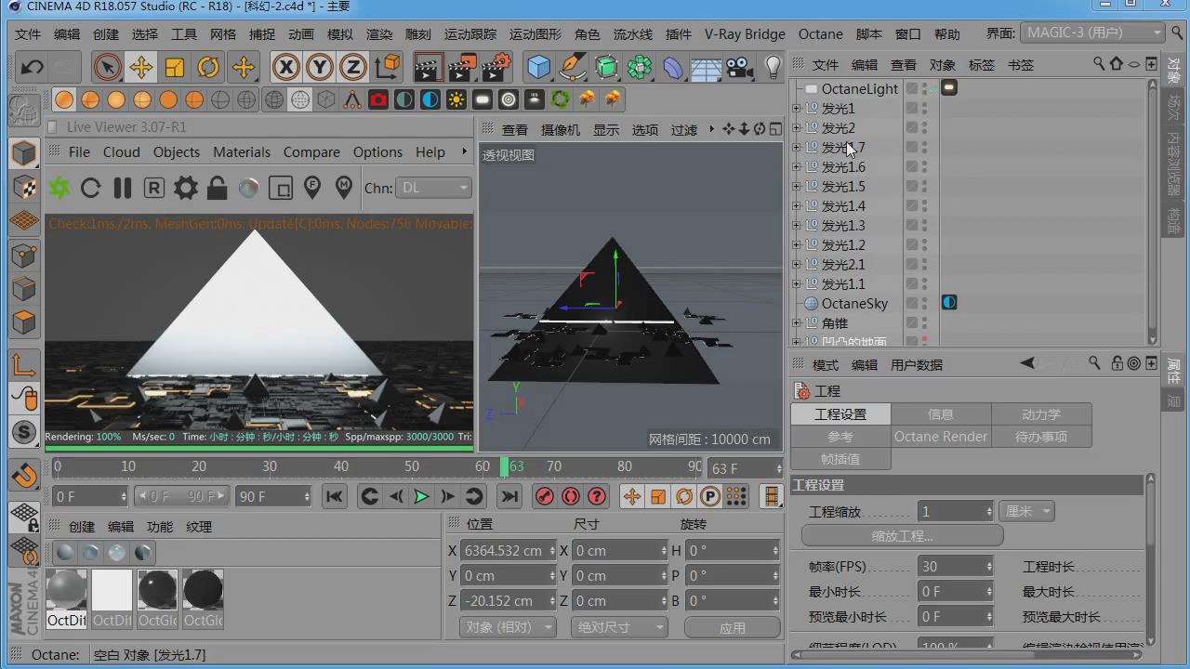The width and height of the screenshot is (1190, 669).
Task: Open the Materials menu in Live Viewer
Action: pos(242,152)
